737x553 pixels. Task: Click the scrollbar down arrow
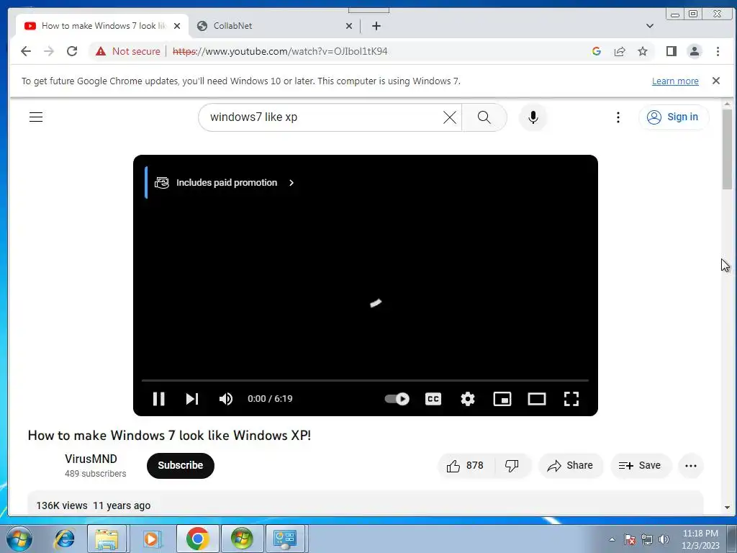point(727,508)
